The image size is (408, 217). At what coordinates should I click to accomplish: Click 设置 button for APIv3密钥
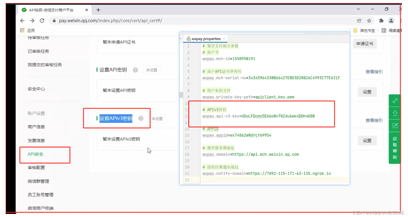[x=367, y=141]
